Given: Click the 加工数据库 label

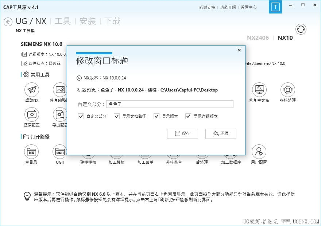Looking at the screenshot, I should [x=231, y=162].
